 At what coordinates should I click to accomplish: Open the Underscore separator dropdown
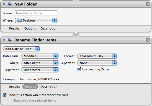(x=40, y=70)
